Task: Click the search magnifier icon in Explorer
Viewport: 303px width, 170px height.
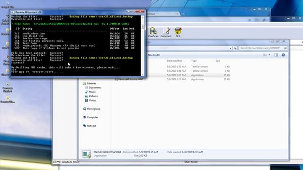Action: [285, 48]
